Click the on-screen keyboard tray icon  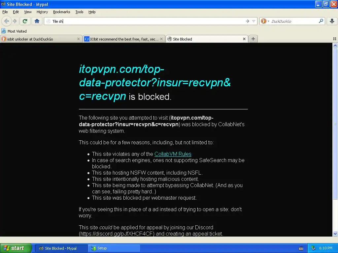301,248
